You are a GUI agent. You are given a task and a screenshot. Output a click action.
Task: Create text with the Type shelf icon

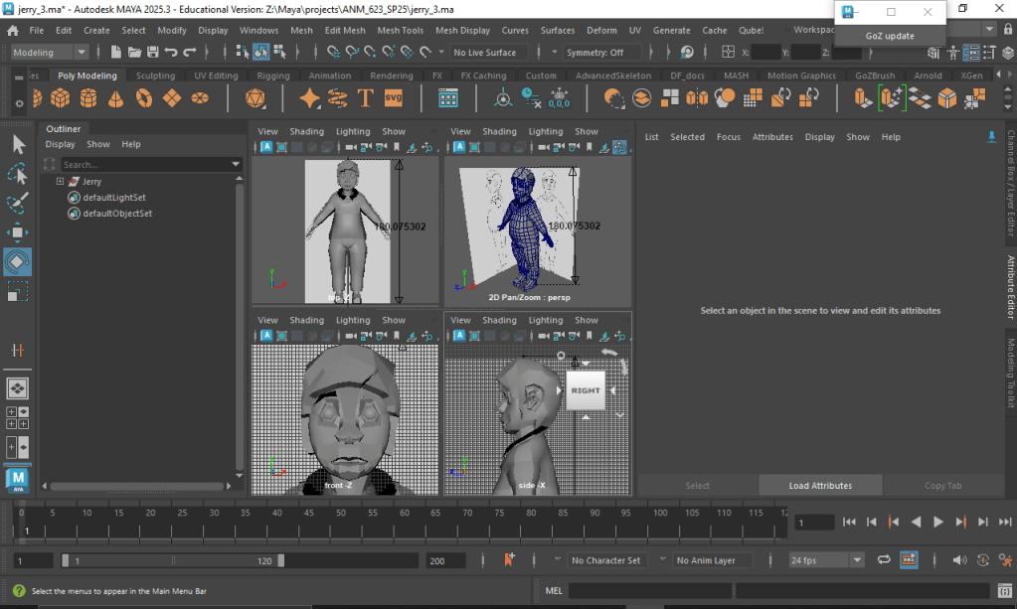(x=365, y=97)
